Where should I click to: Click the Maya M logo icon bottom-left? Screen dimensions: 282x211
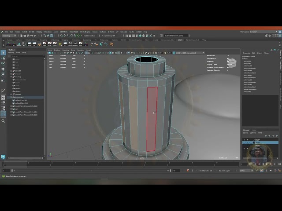coord(3,156)
